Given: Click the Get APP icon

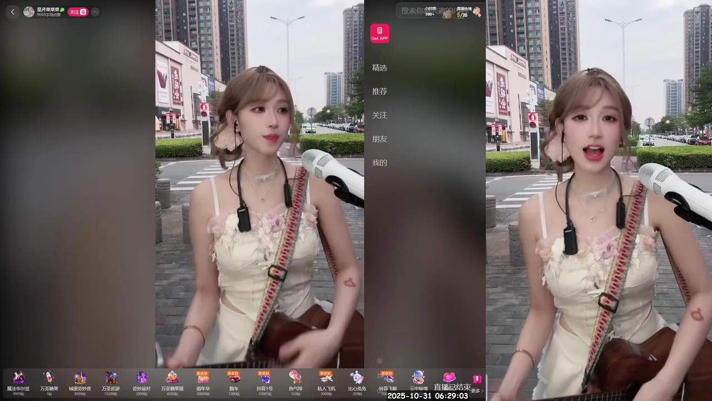Looking at the screenshot, I should [379, 33].
